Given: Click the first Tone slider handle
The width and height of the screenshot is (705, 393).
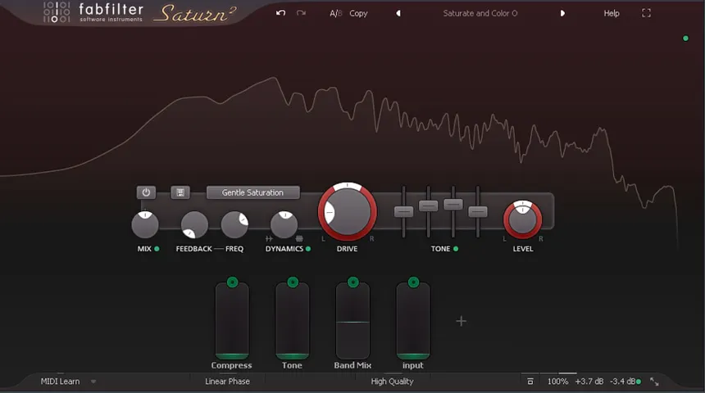Looking at the screenshot, I should click(404, 211).
